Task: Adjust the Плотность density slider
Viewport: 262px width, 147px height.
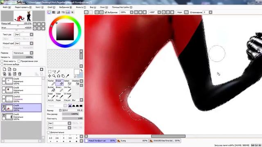Action: [72, 118]
